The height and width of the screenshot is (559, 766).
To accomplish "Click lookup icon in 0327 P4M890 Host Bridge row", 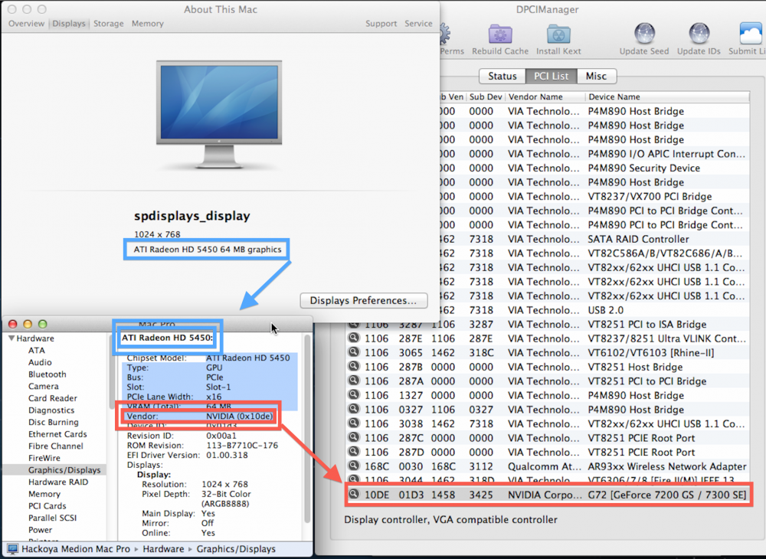I will [354, 409].
